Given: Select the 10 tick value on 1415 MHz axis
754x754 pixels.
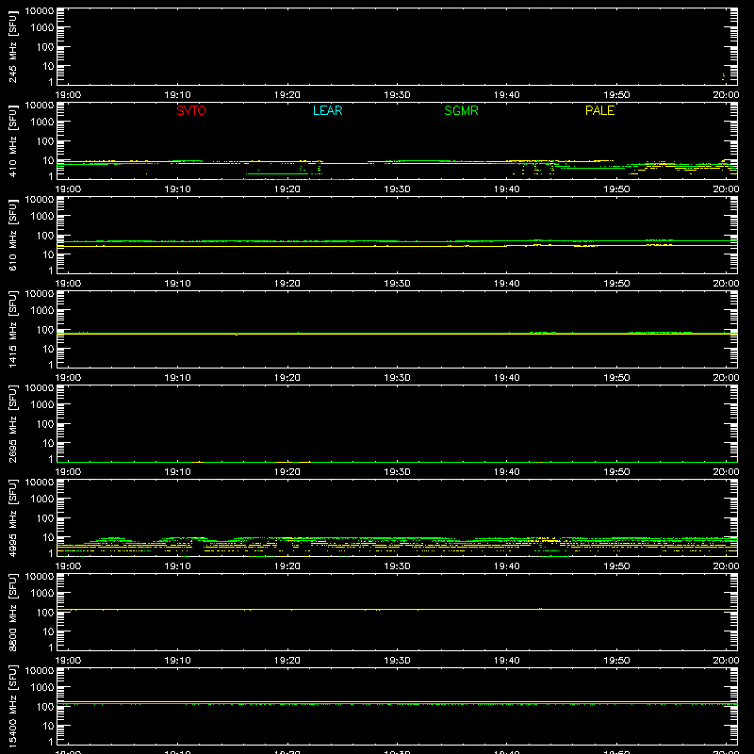Looking at the screenshot, I should (48, 349).
